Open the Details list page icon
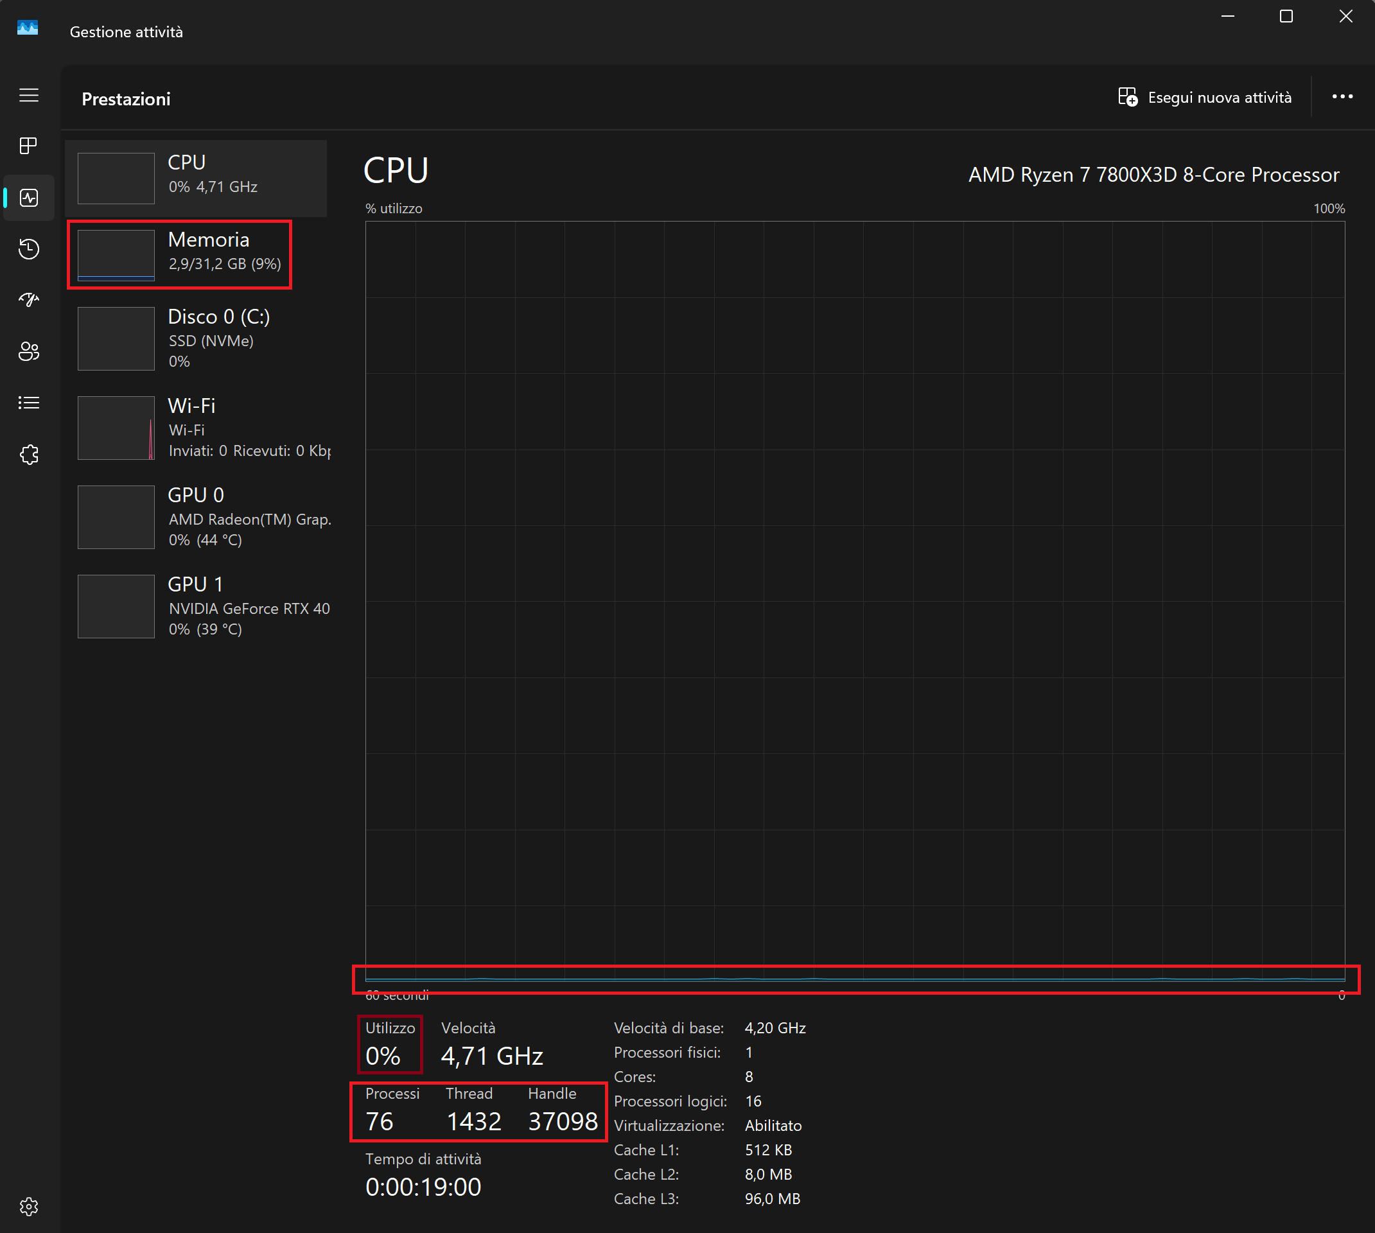Image resolution: width=1375 pixels, height=1233 pixels. point(28,403)
